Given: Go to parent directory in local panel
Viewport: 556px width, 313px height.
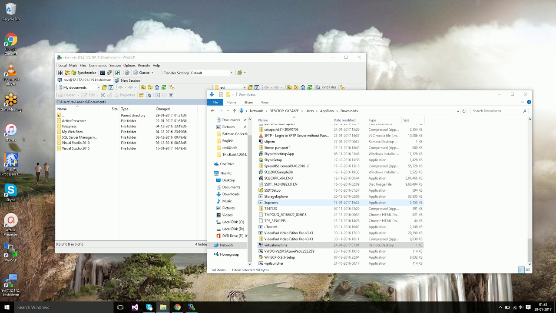Looking at the screenshot, I should 143,87.
